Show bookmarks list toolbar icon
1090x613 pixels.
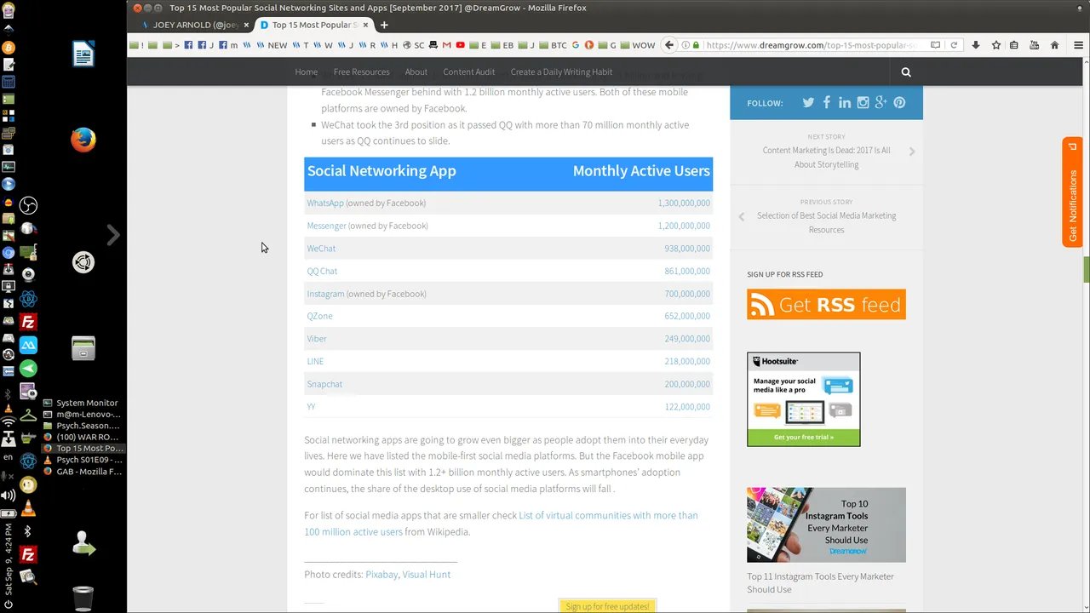tap(1015, 45)
